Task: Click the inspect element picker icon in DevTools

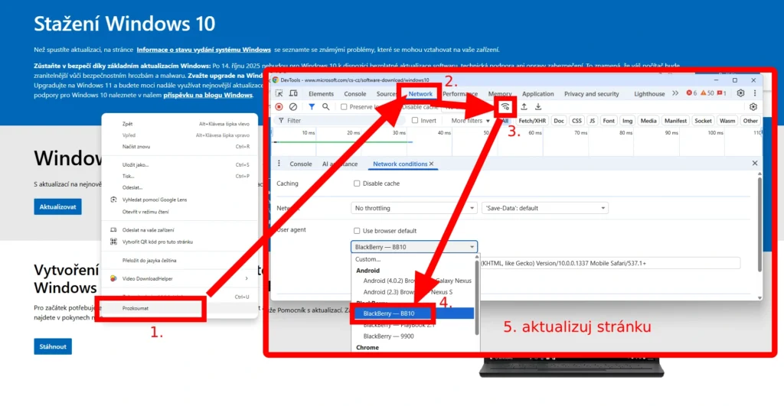Action: pyautogui.click(x=279, y=93)
